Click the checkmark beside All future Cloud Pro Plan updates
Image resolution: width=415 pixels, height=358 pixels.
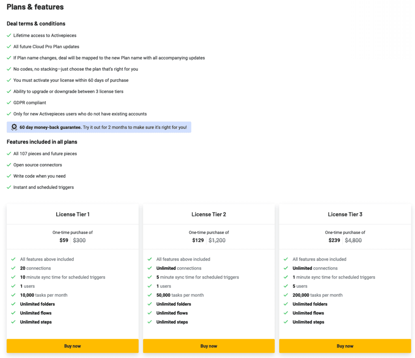[9, 47]
